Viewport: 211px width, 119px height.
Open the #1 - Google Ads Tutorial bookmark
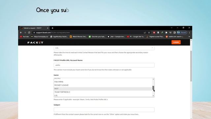pyautogui.click(x=136, y=37)
